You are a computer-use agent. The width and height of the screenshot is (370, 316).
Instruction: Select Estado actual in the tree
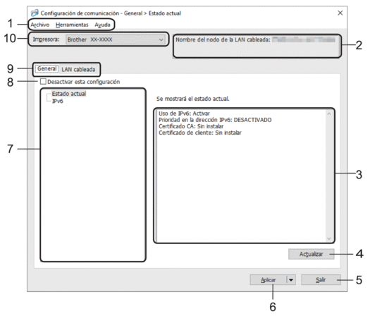(69, 94)
